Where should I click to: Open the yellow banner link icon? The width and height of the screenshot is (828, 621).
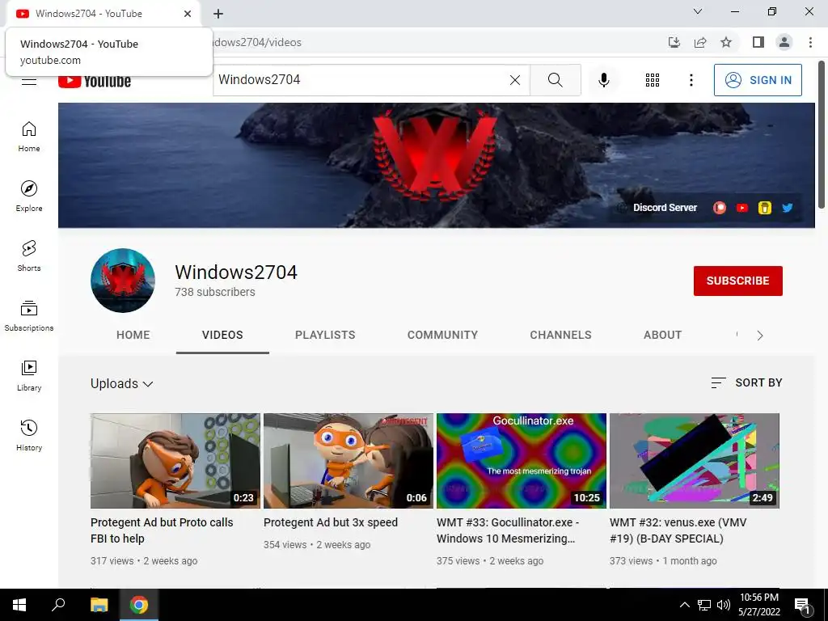[765, 208]
